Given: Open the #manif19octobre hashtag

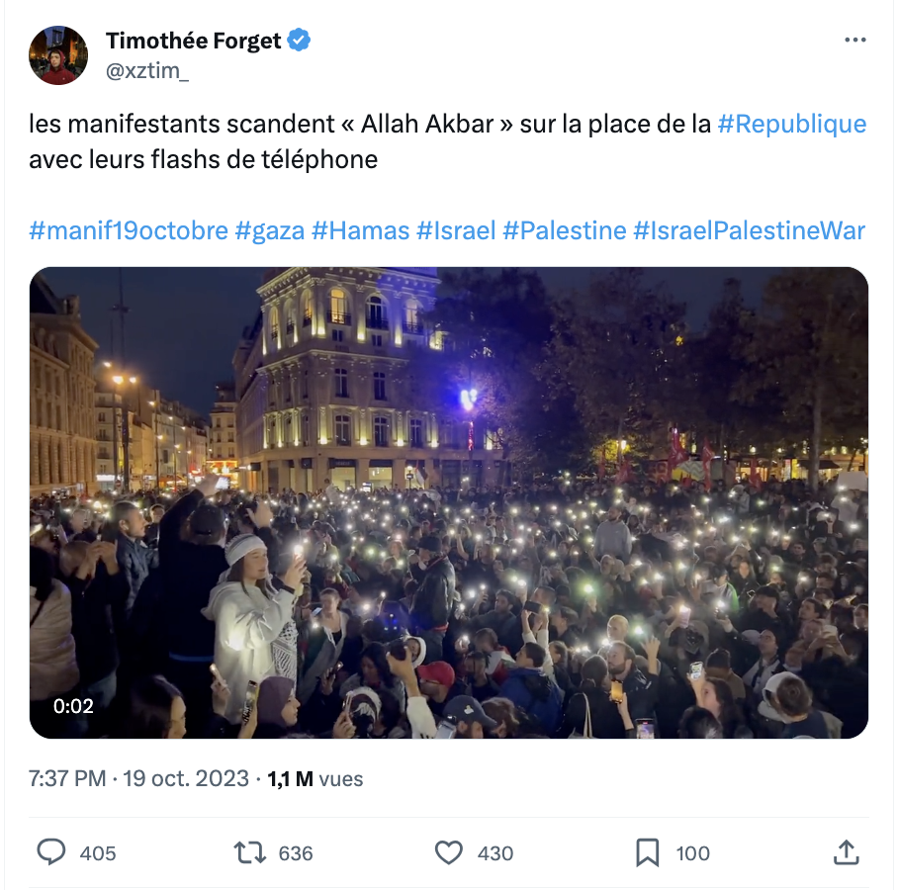Looking at the screenshot, I should click(x=129, y=230).
